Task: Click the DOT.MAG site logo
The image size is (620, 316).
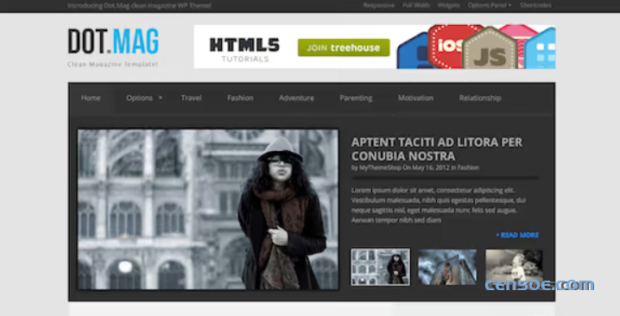Action: click(x=113, y=41)
